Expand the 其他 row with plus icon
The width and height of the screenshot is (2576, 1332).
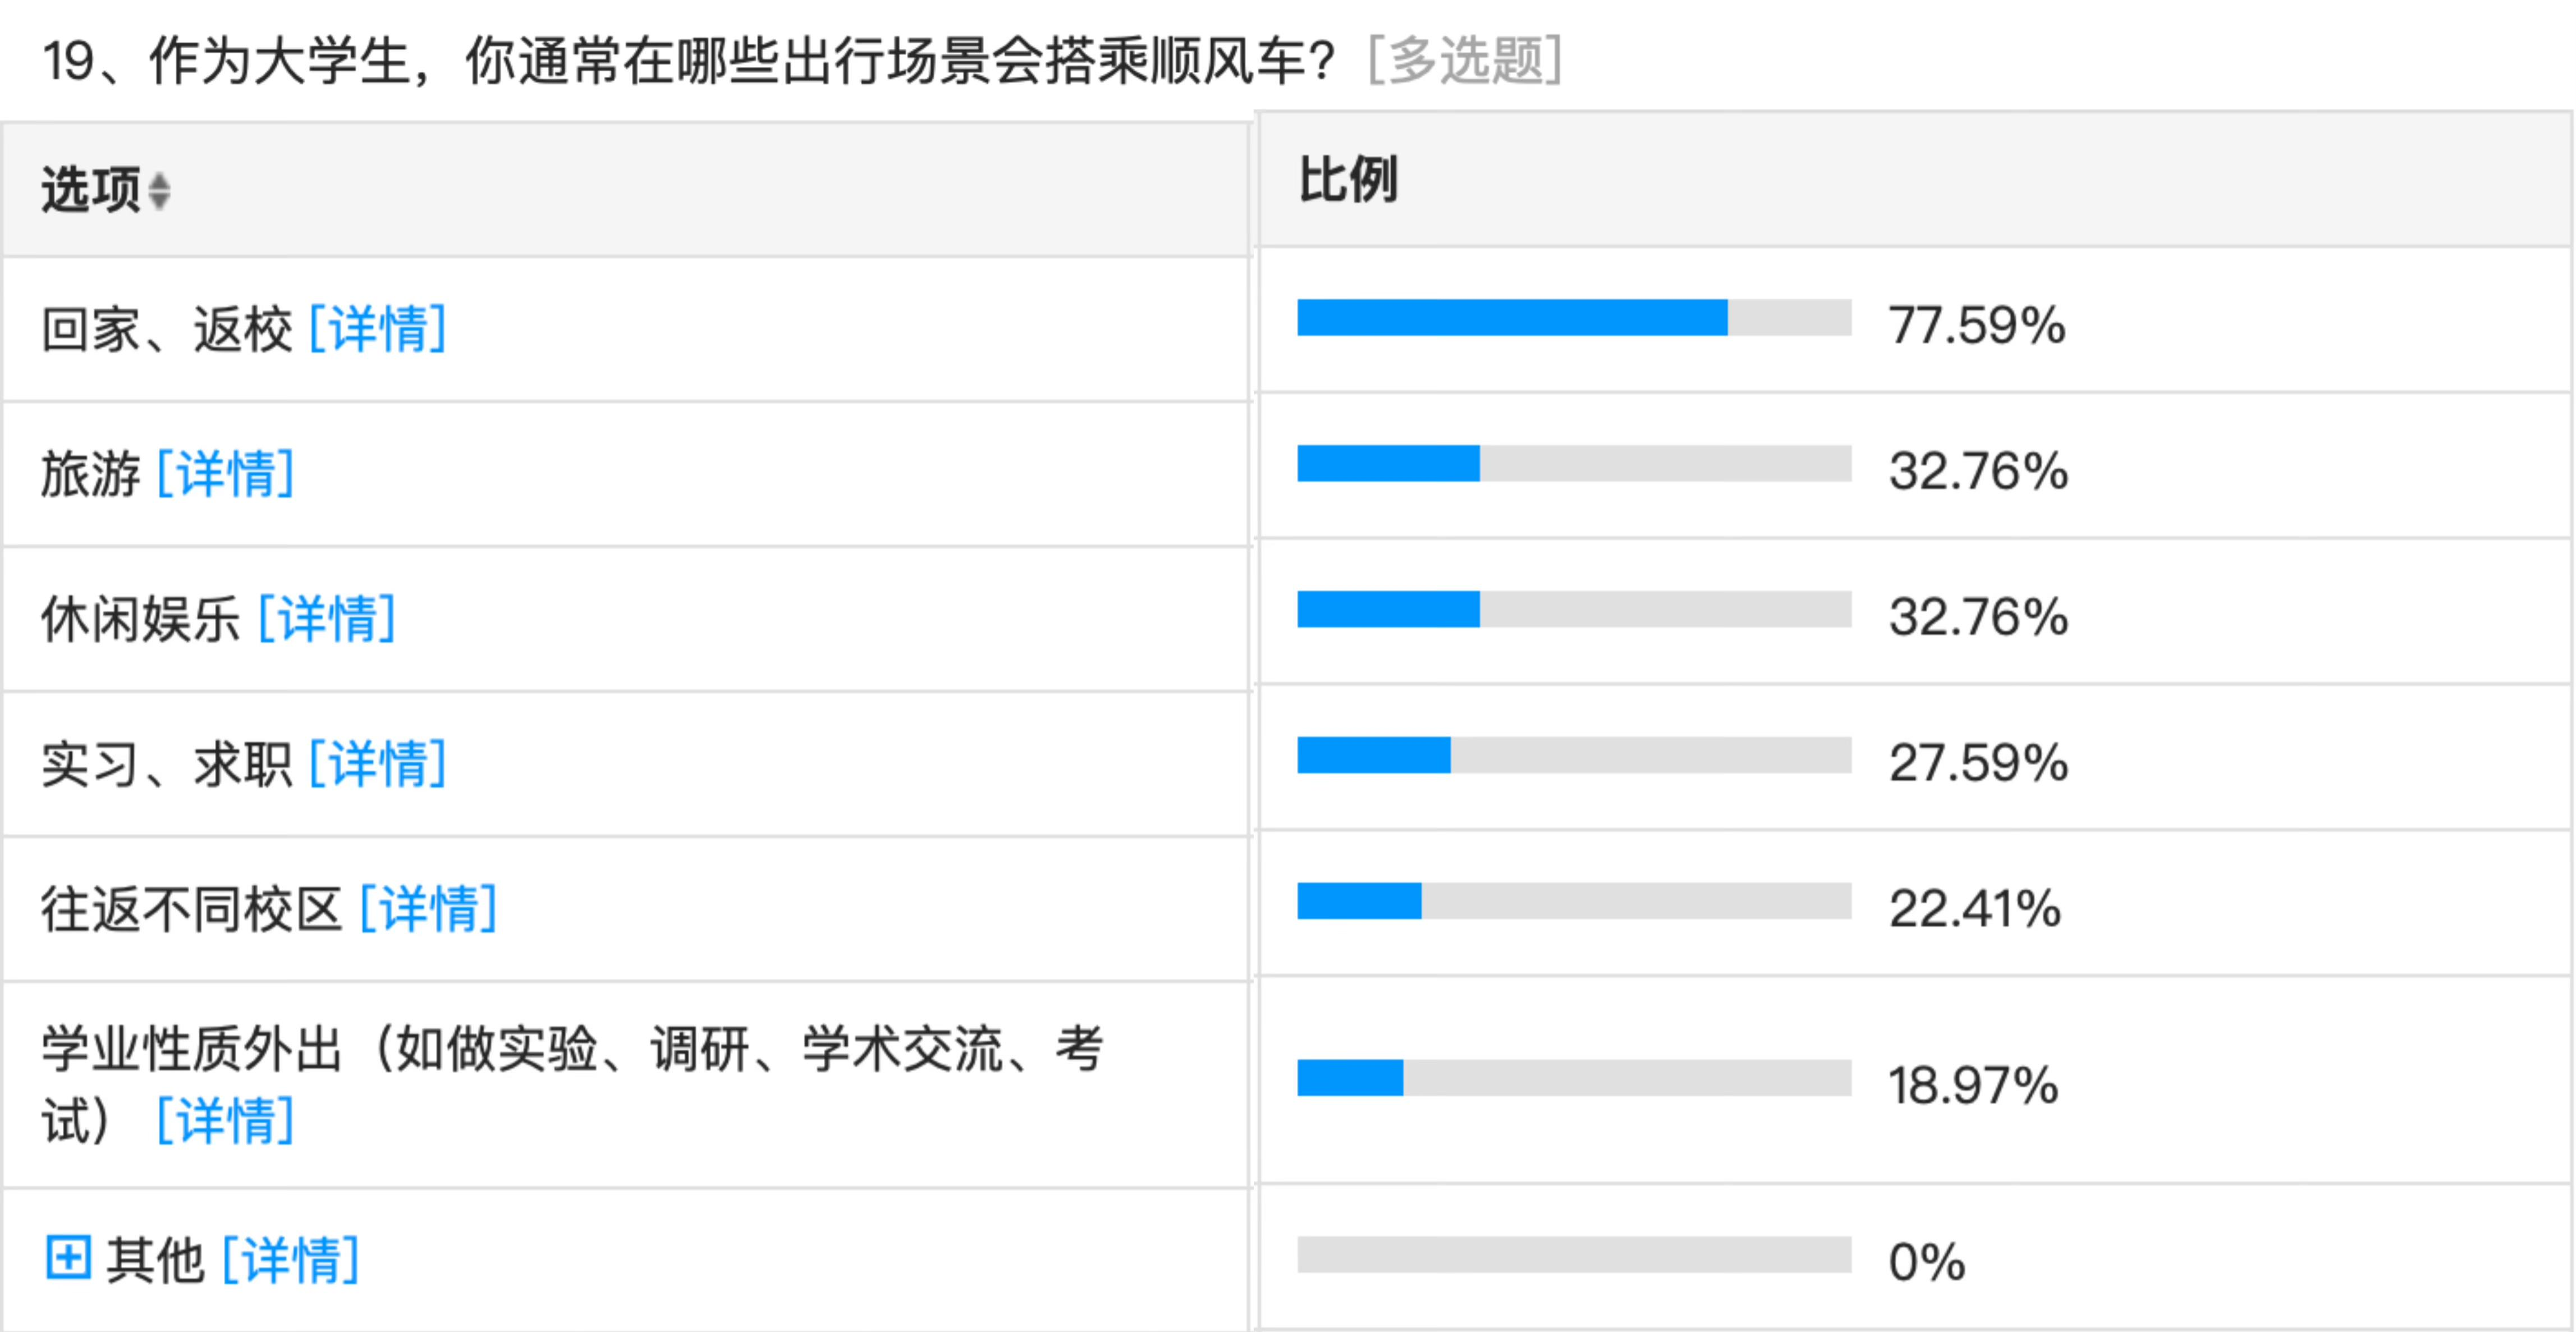(68, 1257)
